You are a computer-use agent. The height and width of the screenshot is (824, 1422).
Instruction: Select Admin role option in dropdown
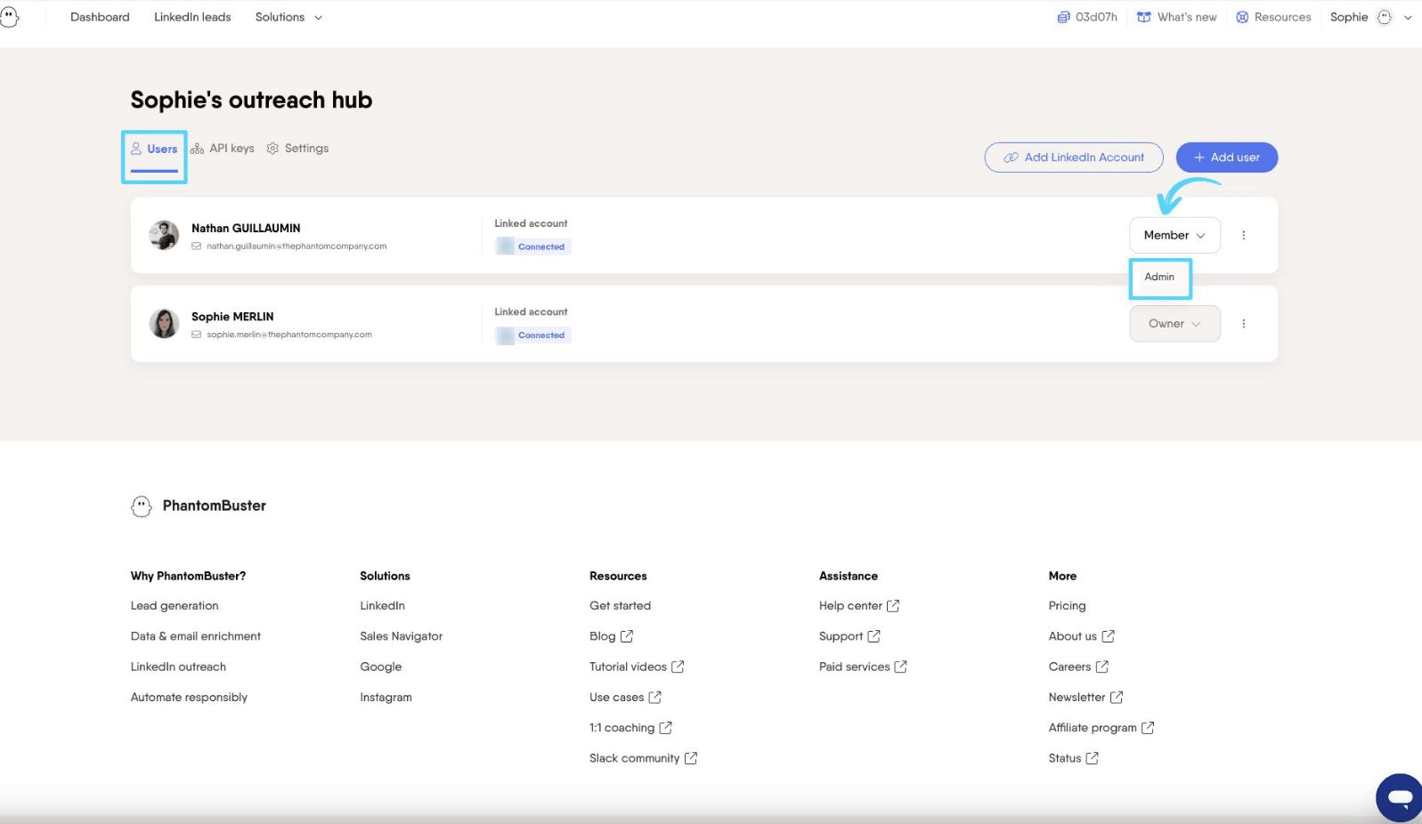point(1159,277)
